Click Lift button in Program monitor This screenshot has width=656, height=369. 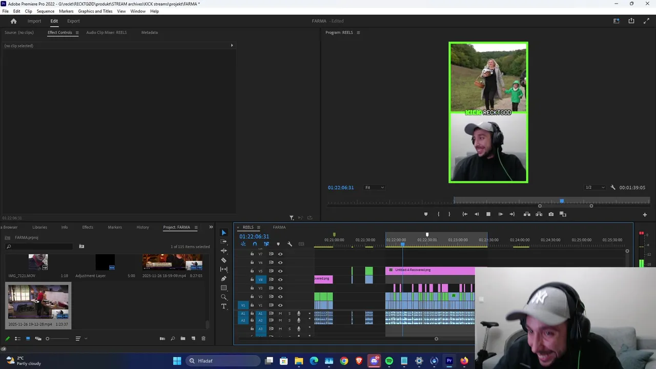pos(527,214)
